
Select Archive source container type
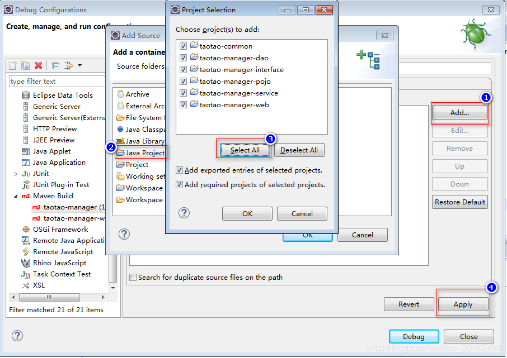pyautogui.click(x=133, y=94)
